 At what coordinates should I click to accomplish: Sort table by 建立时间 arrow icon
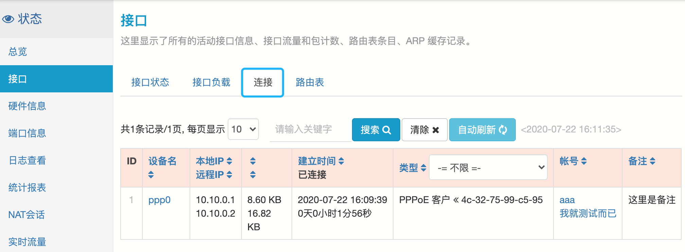pos(341,161)
